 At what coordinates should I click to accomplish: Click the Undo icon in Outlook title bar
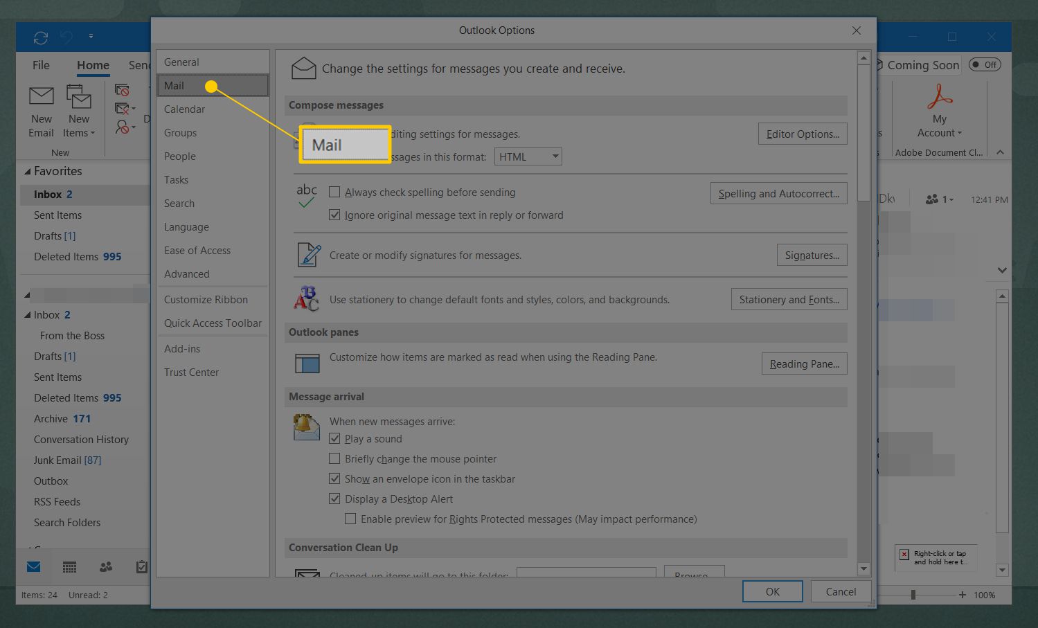click(66, 37)
